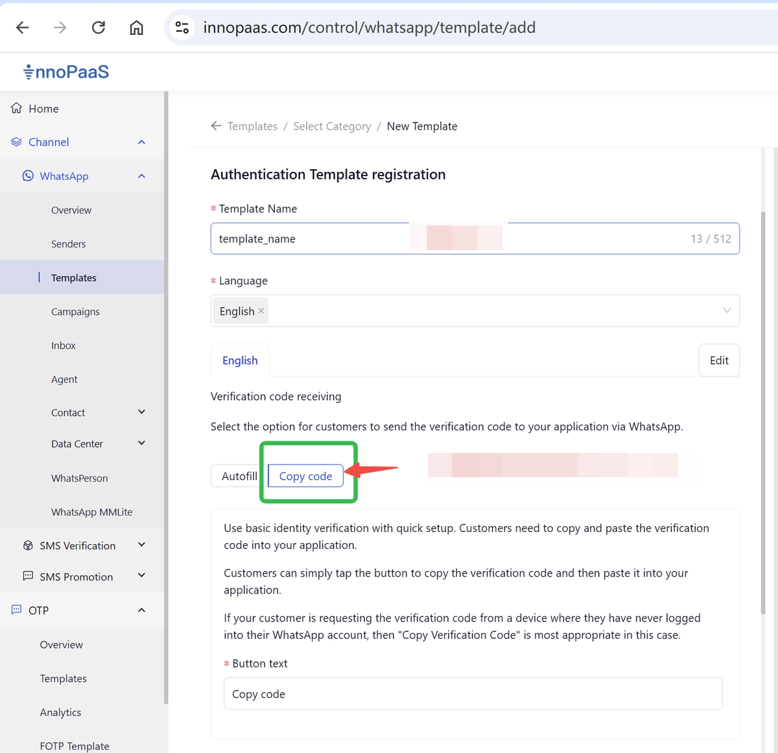Open the Language dropdown arrow
The height and width of the screenshot is (753, 778).
(727, 311)
